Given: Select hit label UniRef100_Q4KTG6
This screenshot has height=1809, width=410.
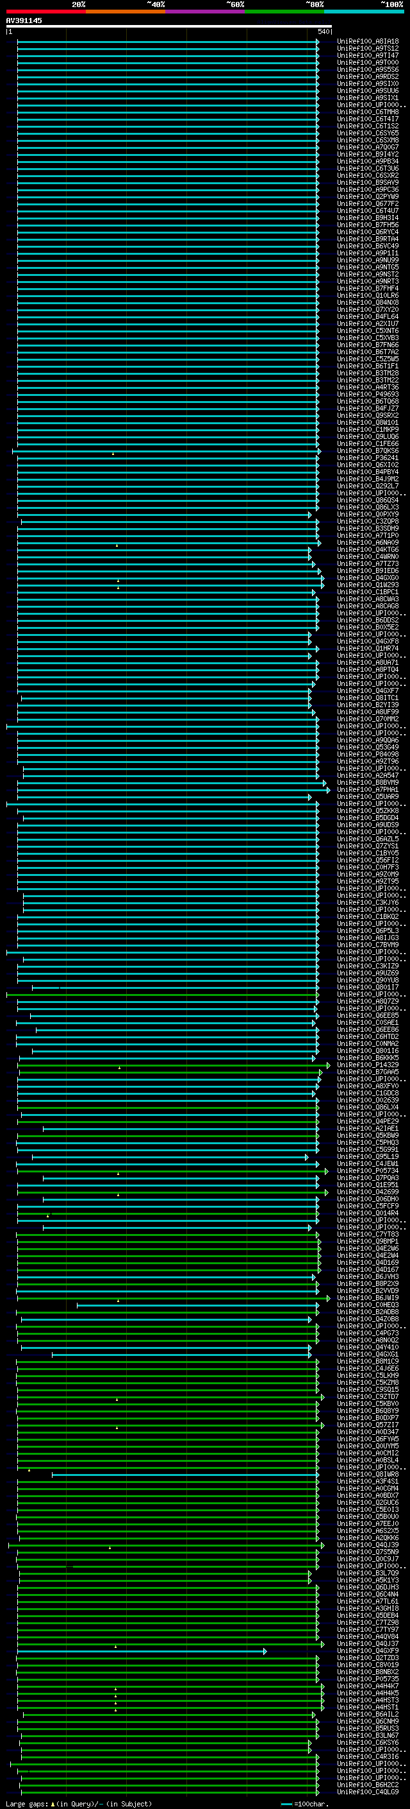Looking at the screenshot, I should pos(368,550).
